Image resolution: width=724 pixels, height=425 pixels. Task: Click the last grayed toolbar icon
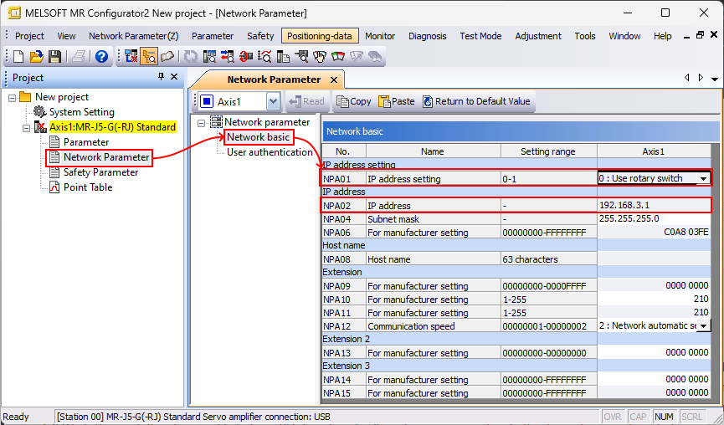[x=375, y=56]
